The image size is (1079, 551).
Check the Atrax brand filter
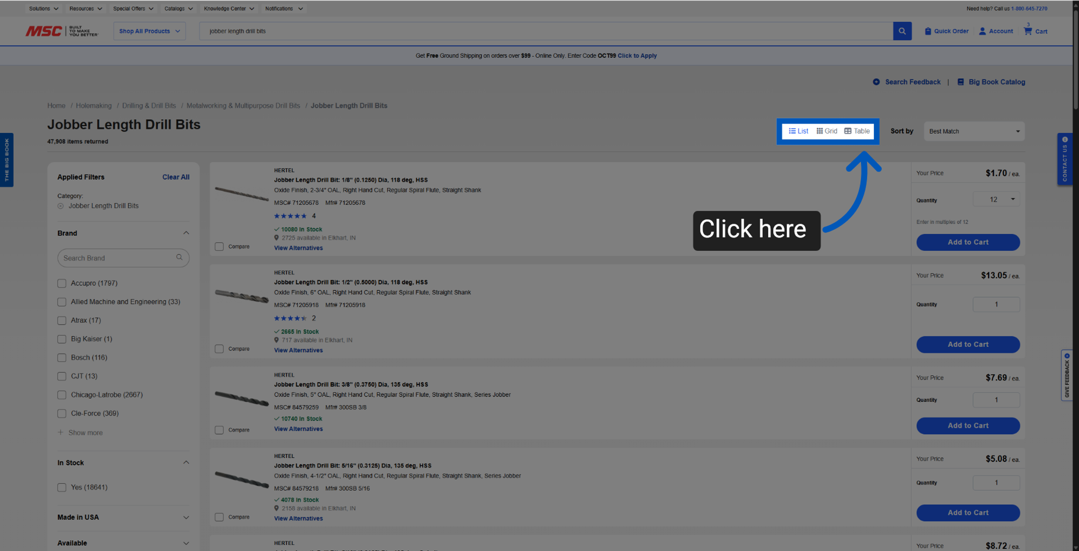pyautogui.click(x=62, y=321)
